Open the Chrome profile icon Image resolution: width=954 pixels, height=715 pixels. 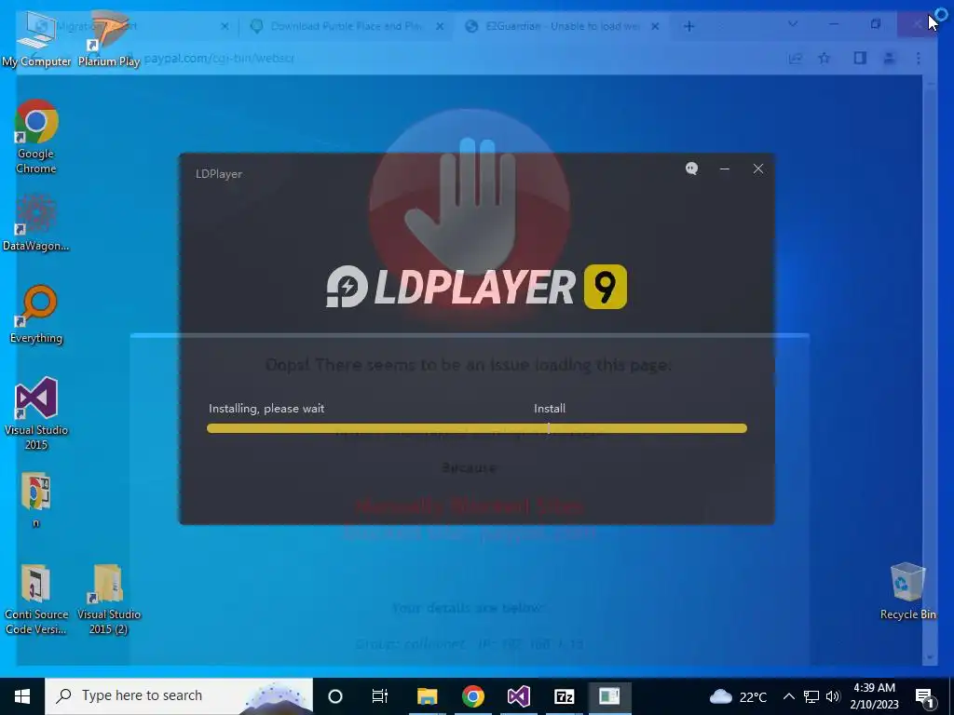pyautogui.click(x=889, y=59)
